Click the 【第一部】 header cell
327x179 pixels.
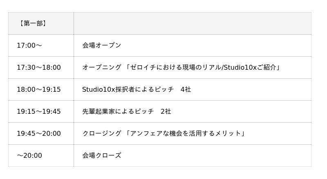coord(33,23)
